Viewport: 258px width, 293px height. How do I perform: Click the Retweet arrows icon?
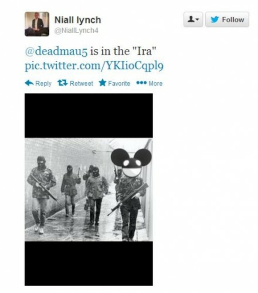coord(62,82)
